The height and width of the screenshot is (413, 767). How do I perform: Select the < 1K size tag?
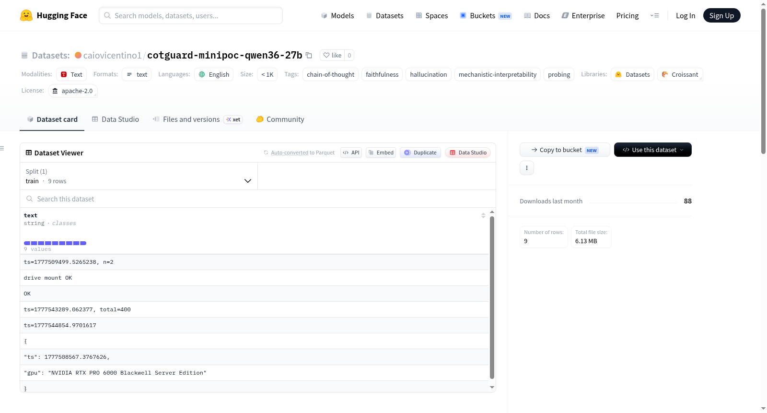(267, 74)
